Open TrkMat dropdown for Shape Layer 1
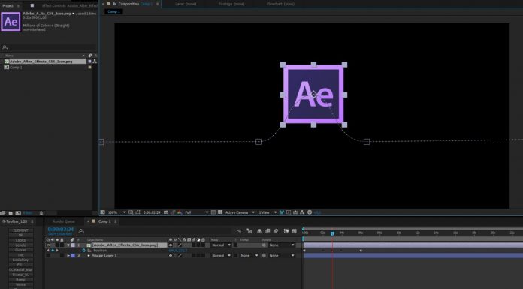Screen dimensions: 523x289 coord(249,256)
